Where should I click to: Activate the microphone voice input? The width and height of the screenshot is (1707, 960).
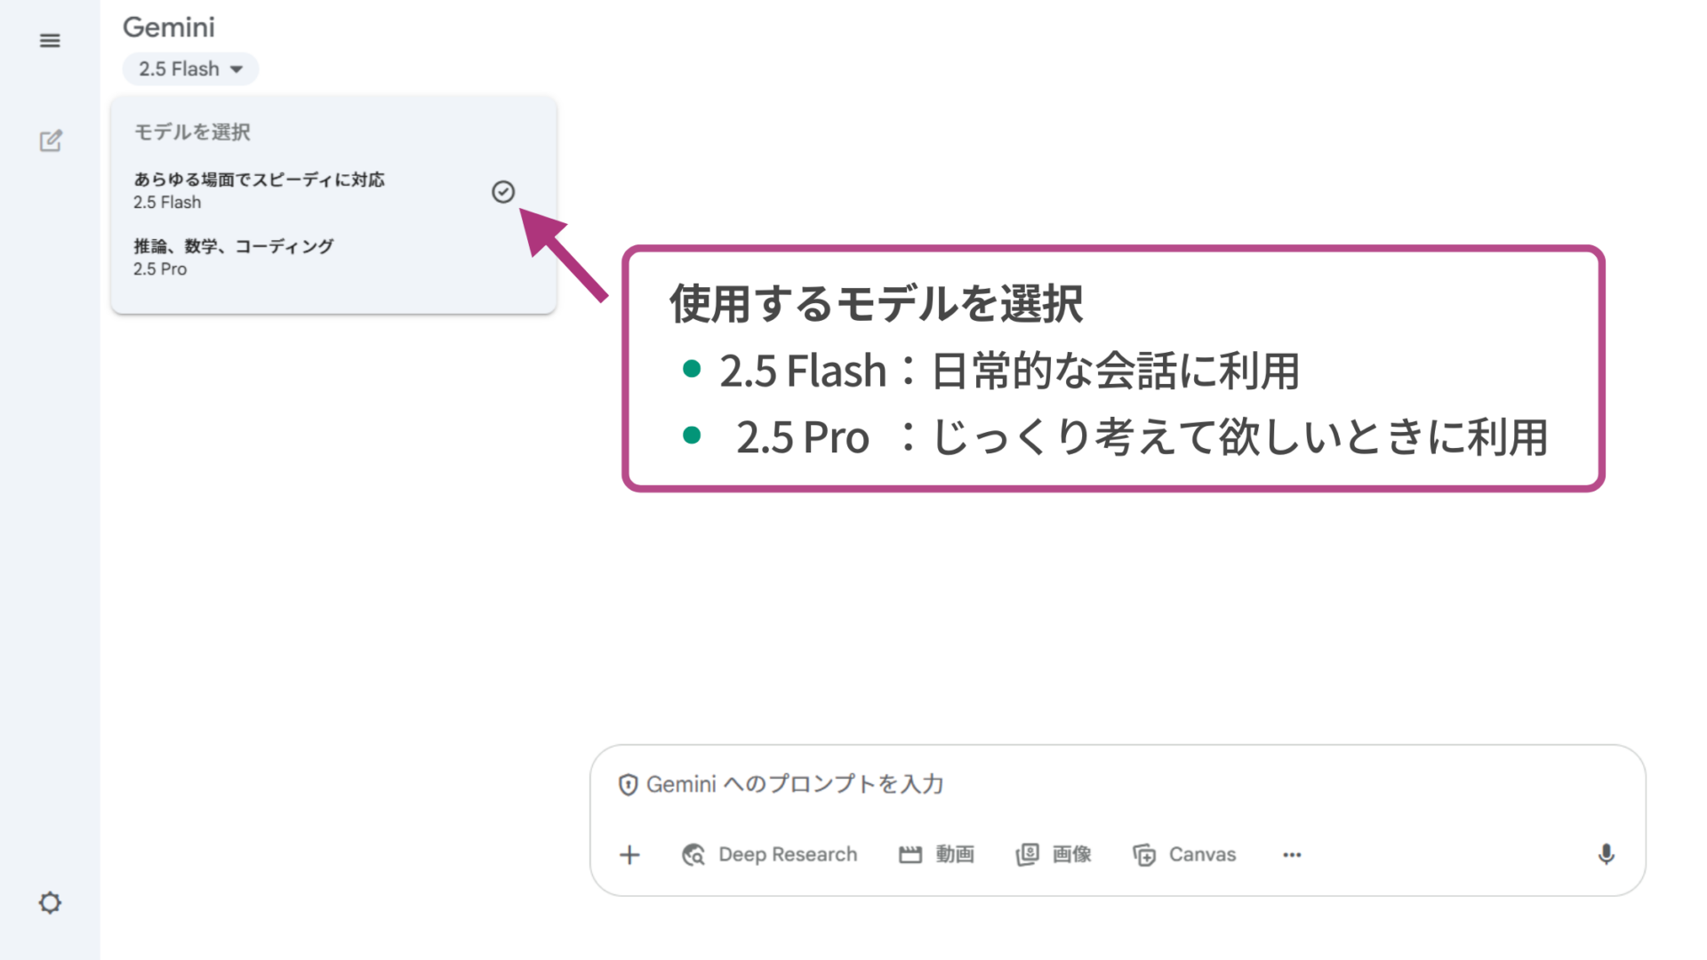click(x=1606, y=855)
